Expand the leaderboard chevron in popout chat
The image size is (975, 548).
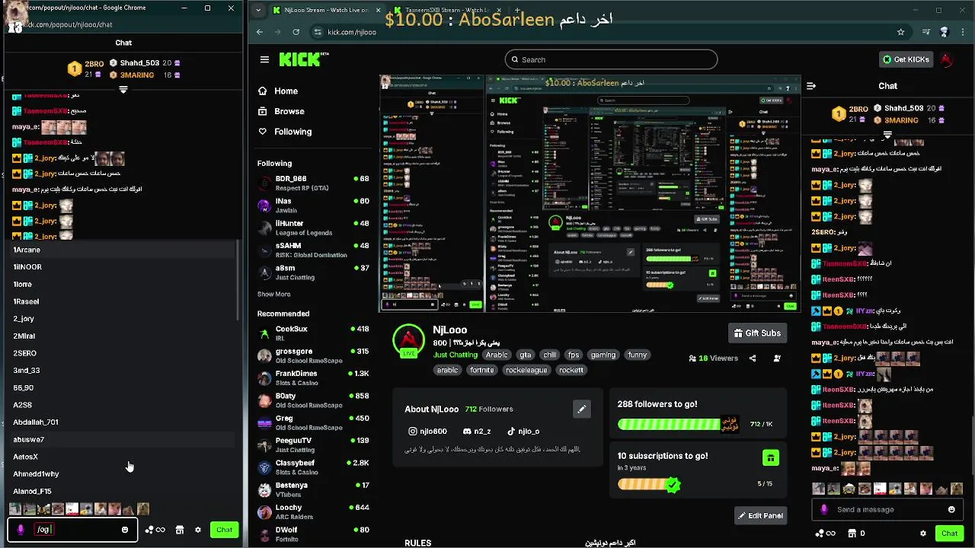coord(123,90)
